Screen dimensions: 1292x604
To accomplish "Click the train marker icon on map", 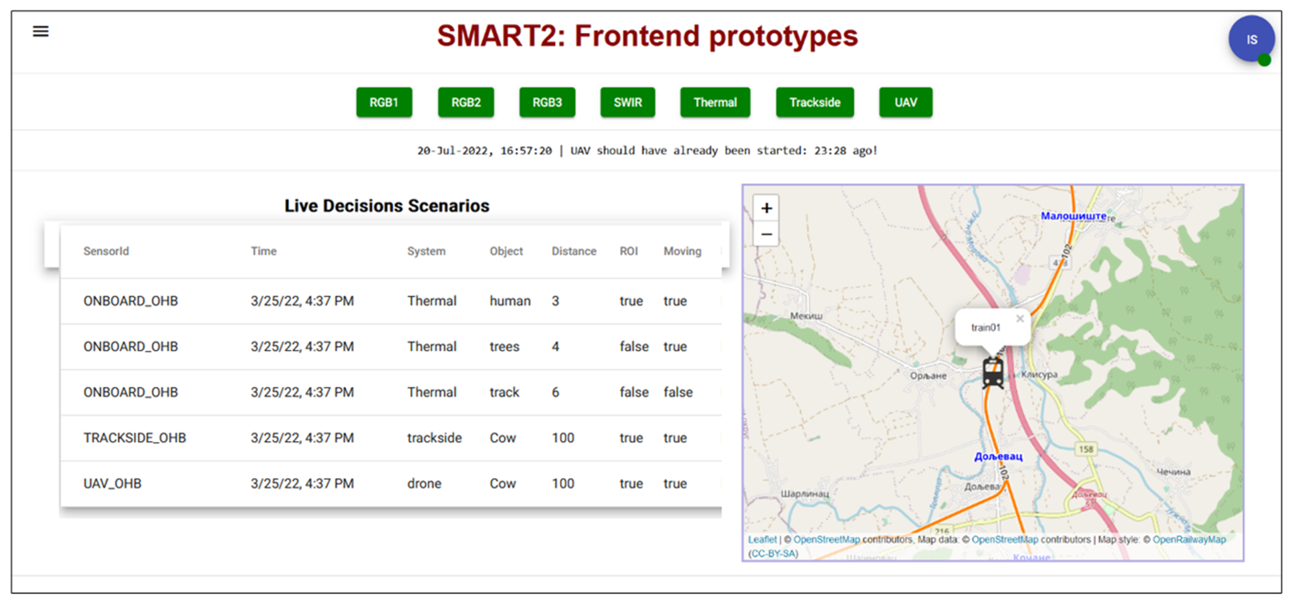I will (x=993, y=373).
